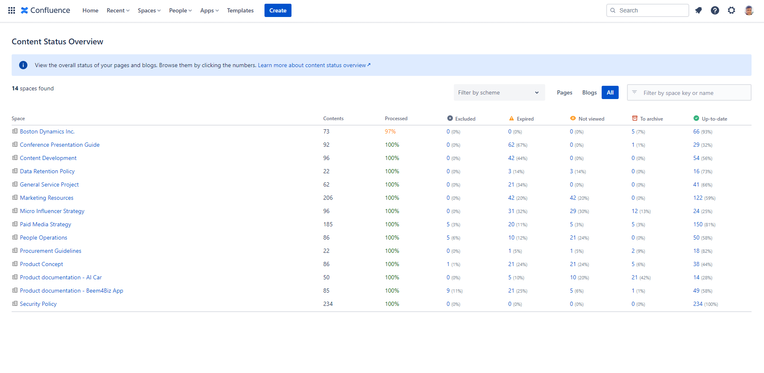
Task: Open notifications via the bell icon
Action: [698, 10]
